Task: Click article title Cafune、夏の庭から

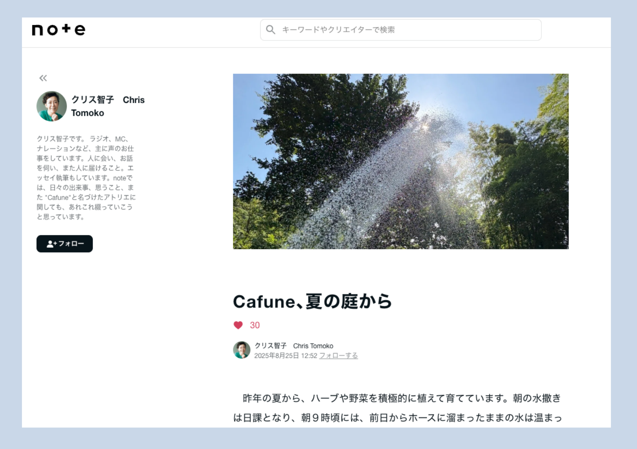Action: point(312,302)
